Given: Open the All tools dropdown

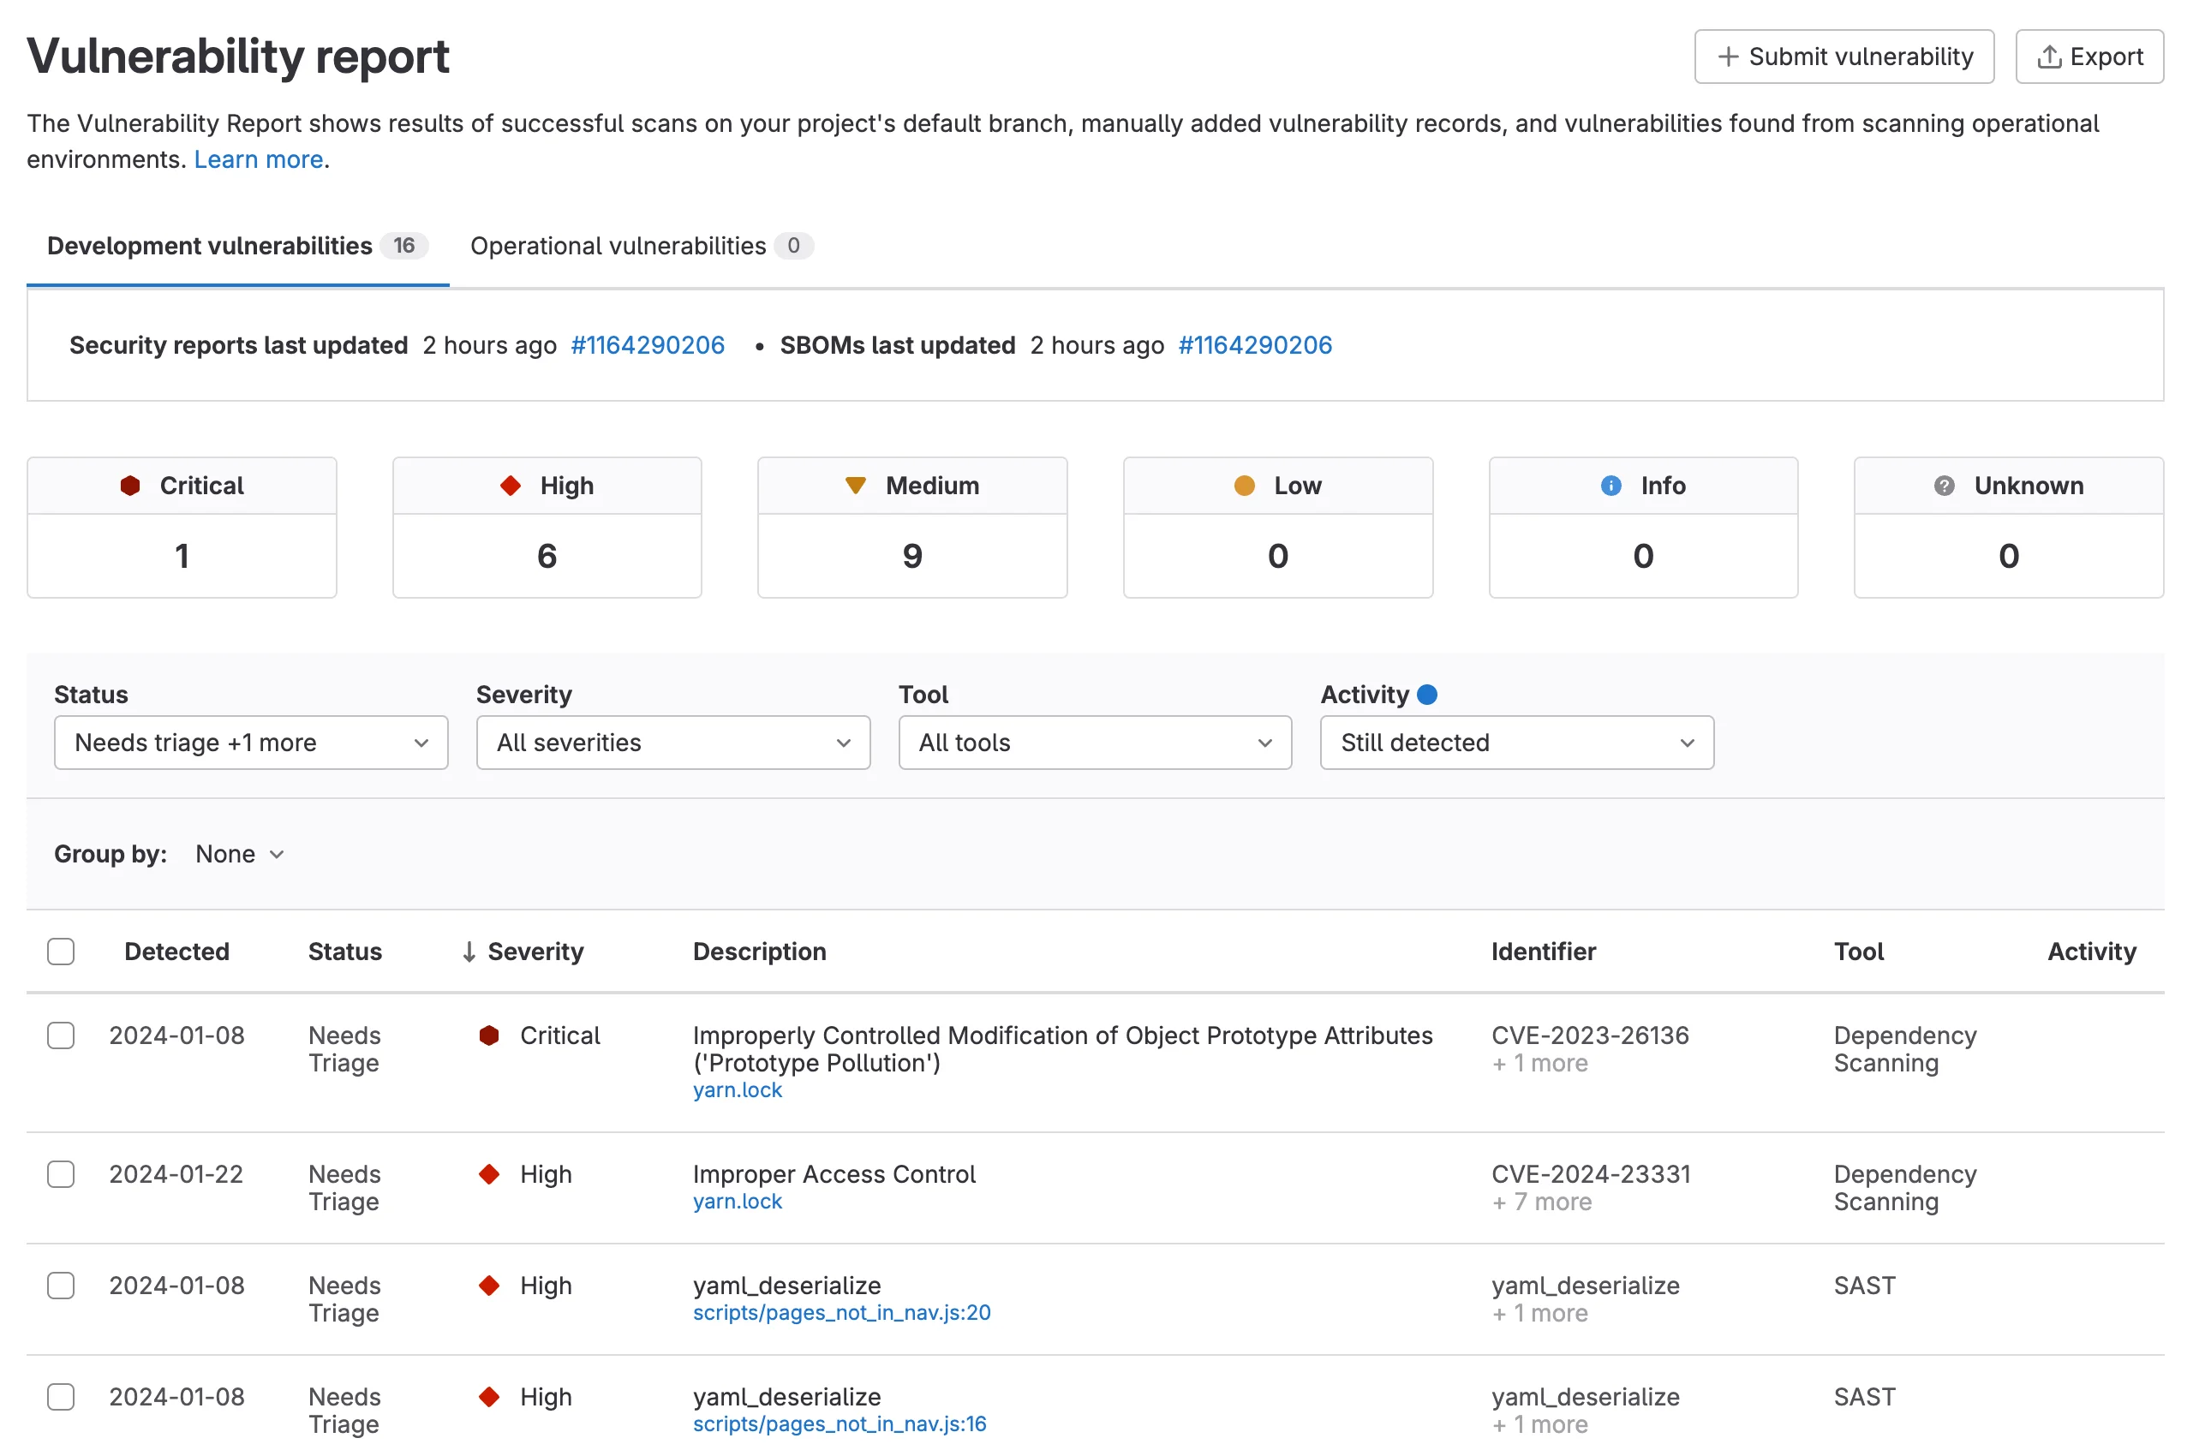Looking at the screenshot, I should [x=1094, y=743].
